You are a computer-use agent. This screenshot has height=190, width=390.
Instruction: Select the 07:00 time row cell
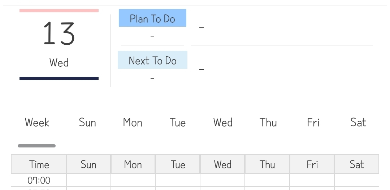(39, 180)
